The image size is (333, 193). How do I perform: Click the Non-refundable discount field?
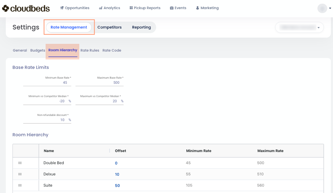[x=47, y=120]
